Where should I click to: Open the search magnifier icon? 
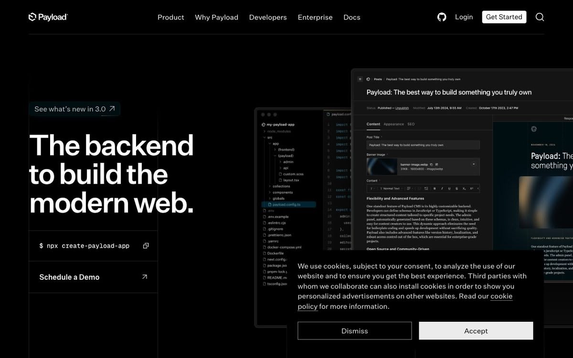(540, 17)
